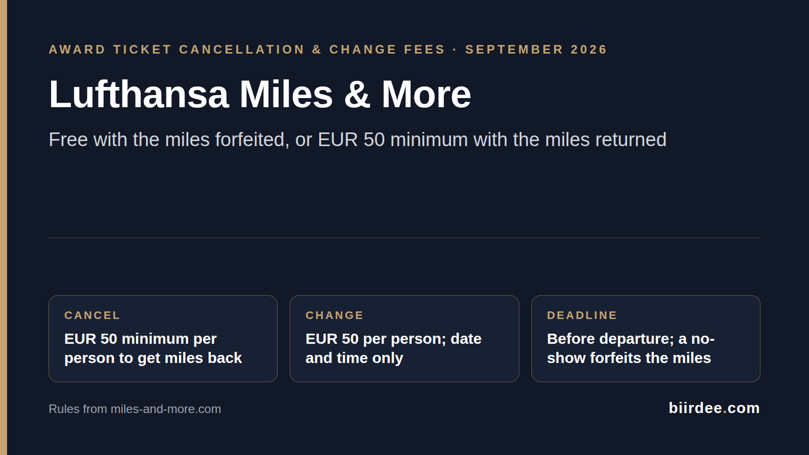Click the CHANGE card label
809x455 pixels.
[335, 315]
